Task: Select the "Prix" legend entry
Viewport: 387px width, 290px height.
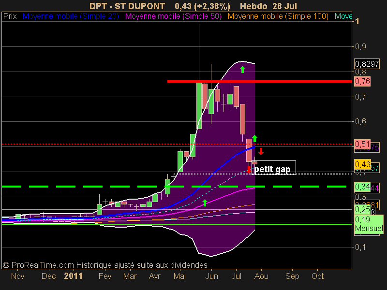Action: [10, 16]
